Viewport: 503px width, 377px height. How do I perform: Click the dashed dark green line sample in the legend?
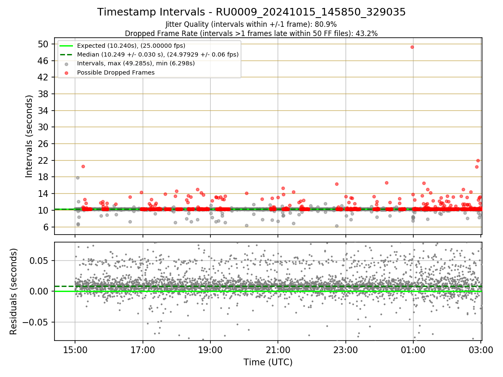click(x=67, y=54)
